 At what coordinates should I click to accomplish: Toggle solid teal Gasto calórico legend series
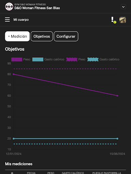click(48, 59)
